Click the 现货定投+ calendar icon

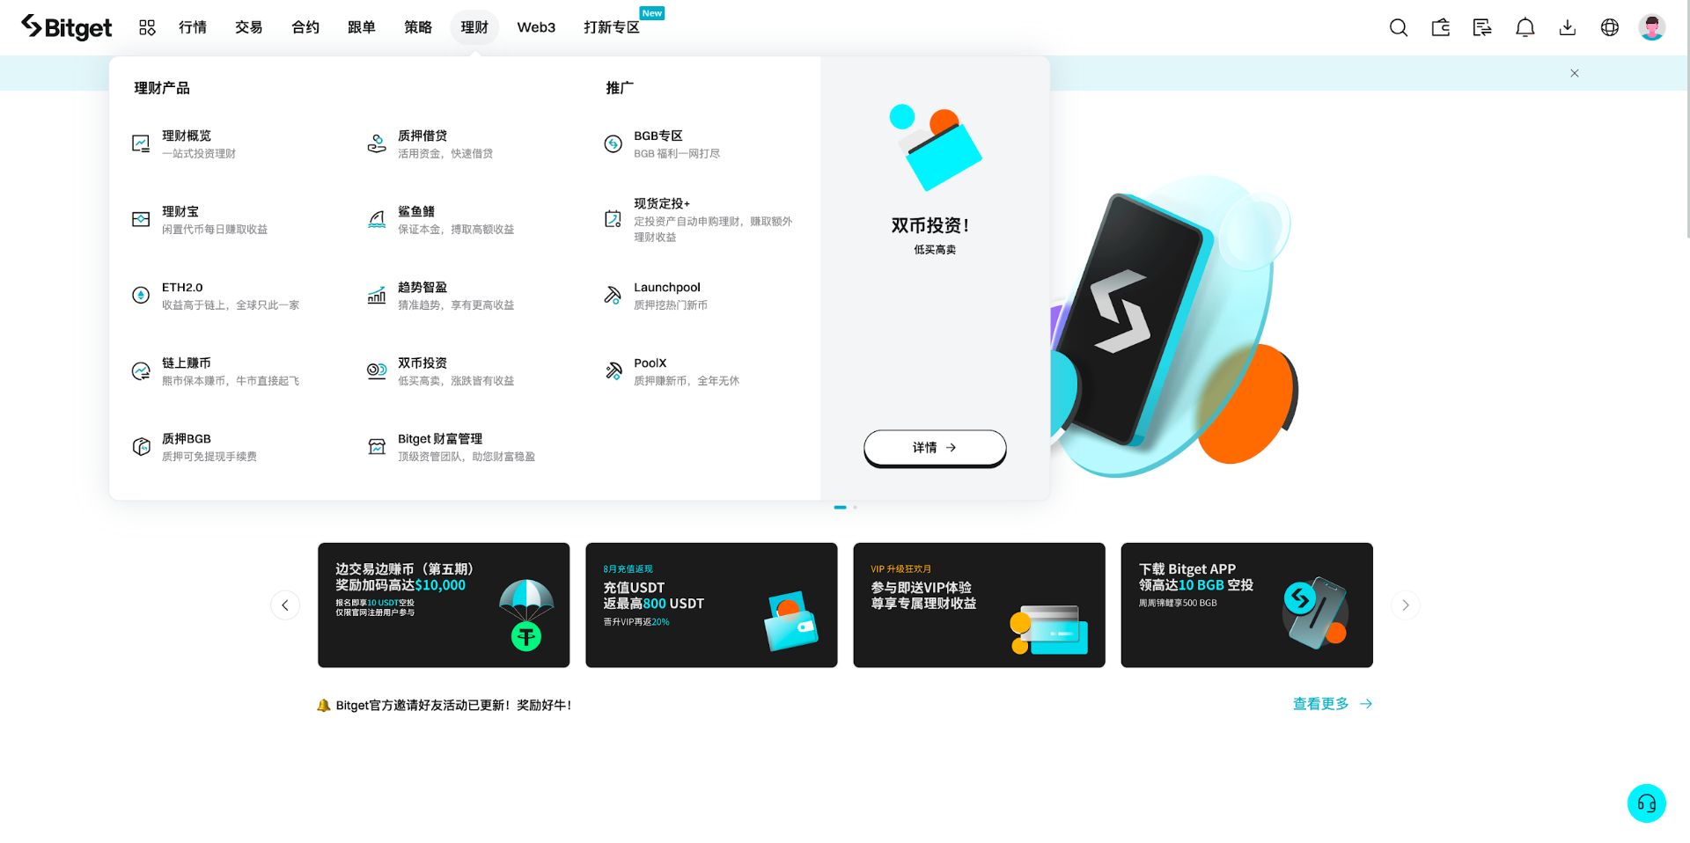613,219
